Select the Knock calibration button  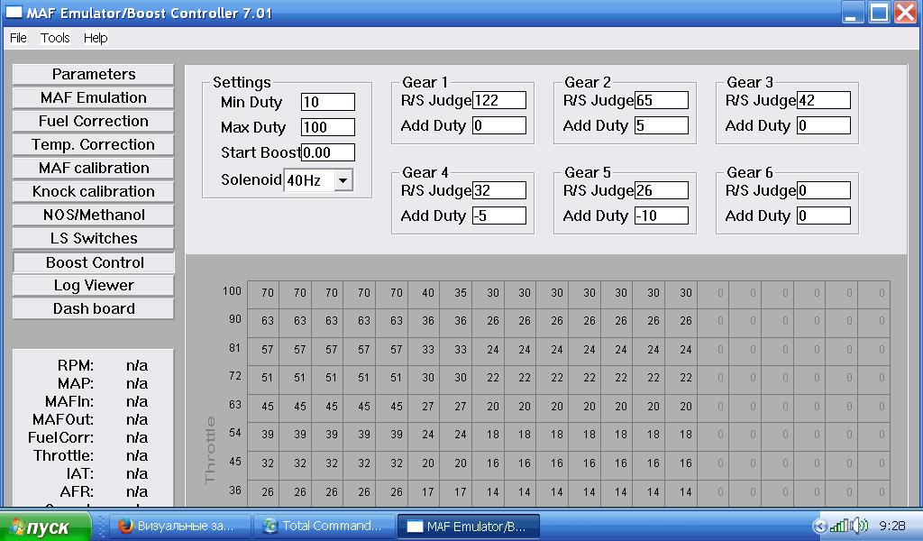[x=94, y=191]
